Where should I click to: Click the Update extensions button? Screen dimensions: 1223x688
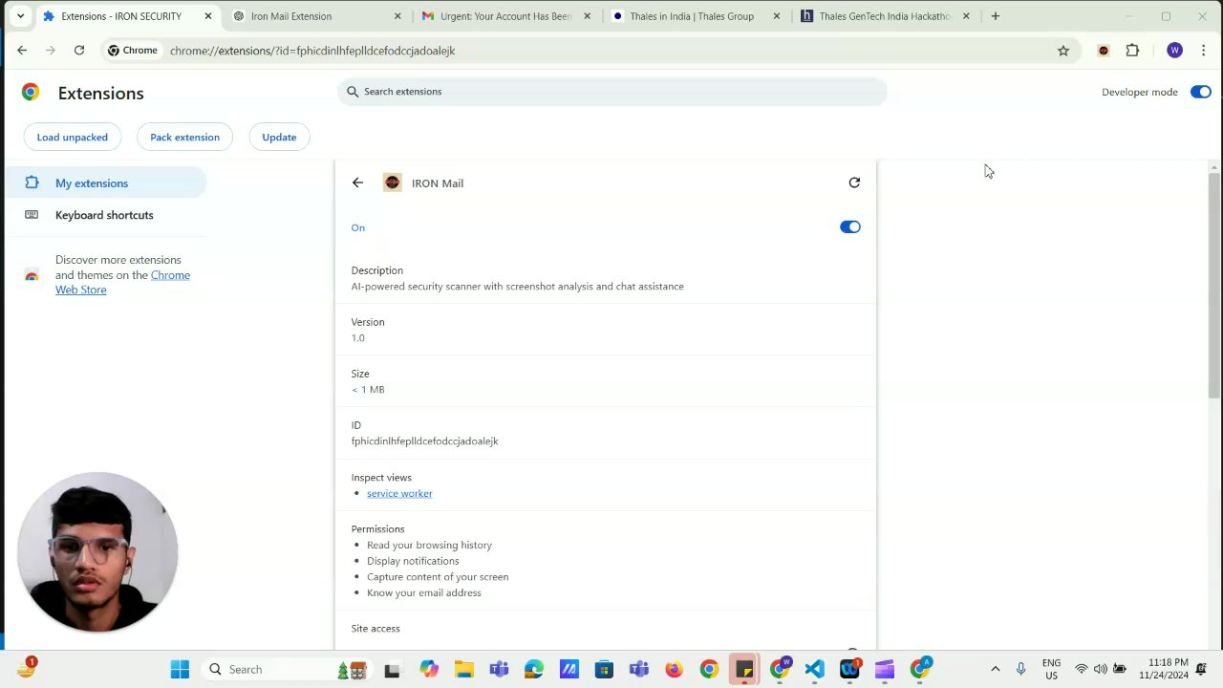pos(279,137)
